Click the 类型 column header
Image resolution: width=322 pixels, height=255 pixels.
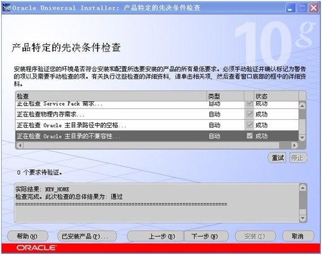[225, 96]
